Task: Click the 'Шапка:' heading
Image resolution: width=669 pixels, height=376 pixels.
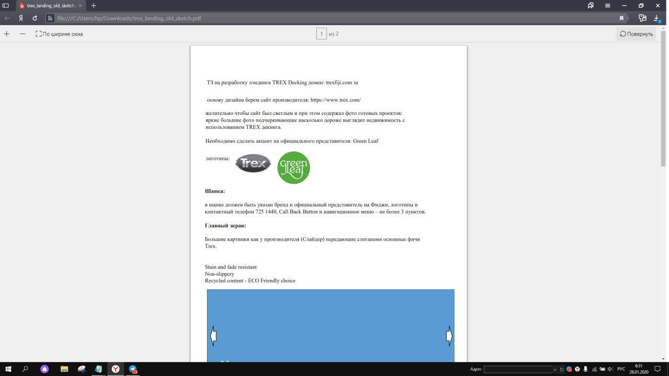Action: coord(215,191)
